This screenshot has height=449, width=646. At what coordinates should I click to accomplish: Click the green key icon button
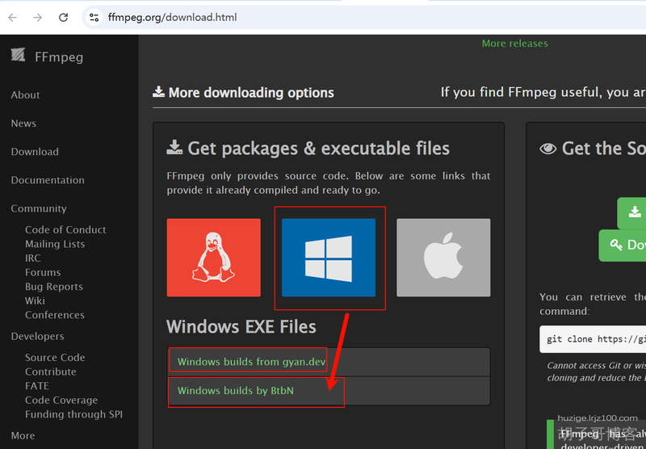(x=623, y=245)
